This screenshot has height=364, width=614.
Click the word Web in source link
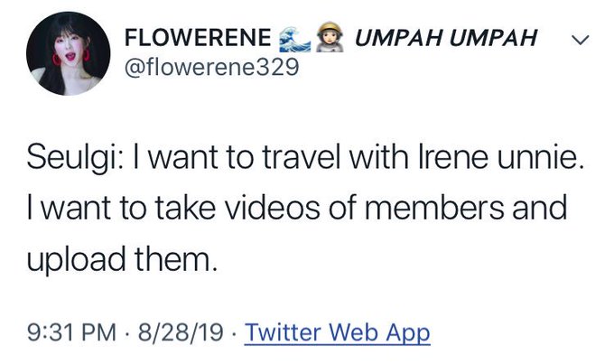pos(353,331)
